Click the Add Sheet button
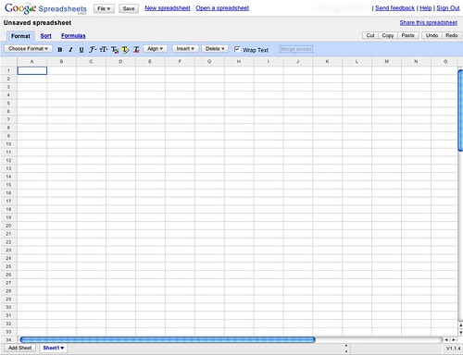463x355 pixels. [20, 348]
